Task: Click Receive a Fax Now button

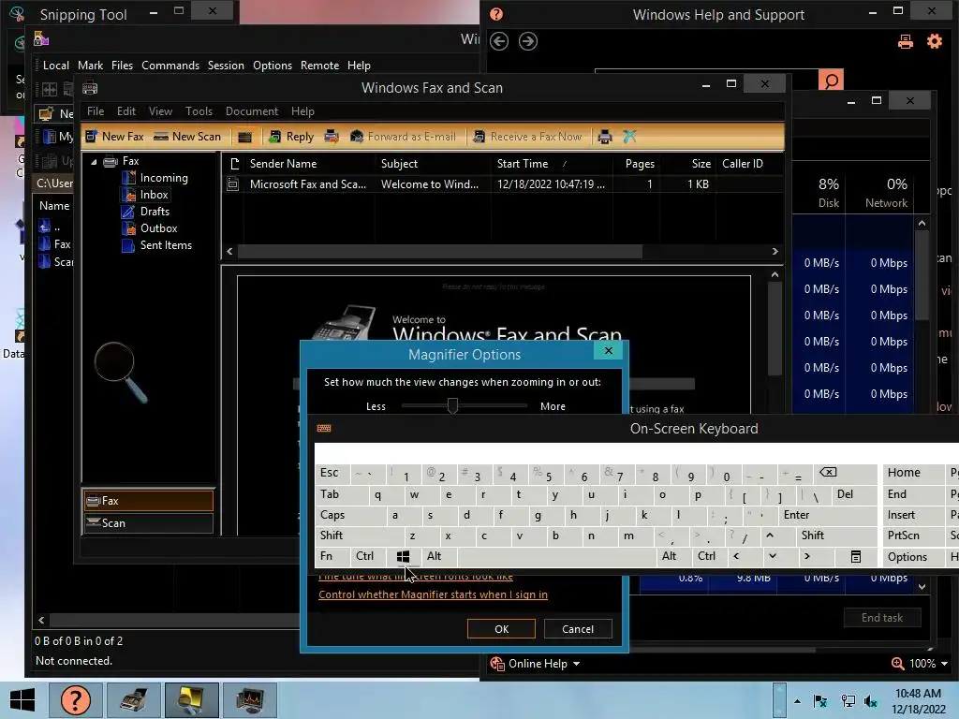Action: pyautogui.click(x=527, y=137)
